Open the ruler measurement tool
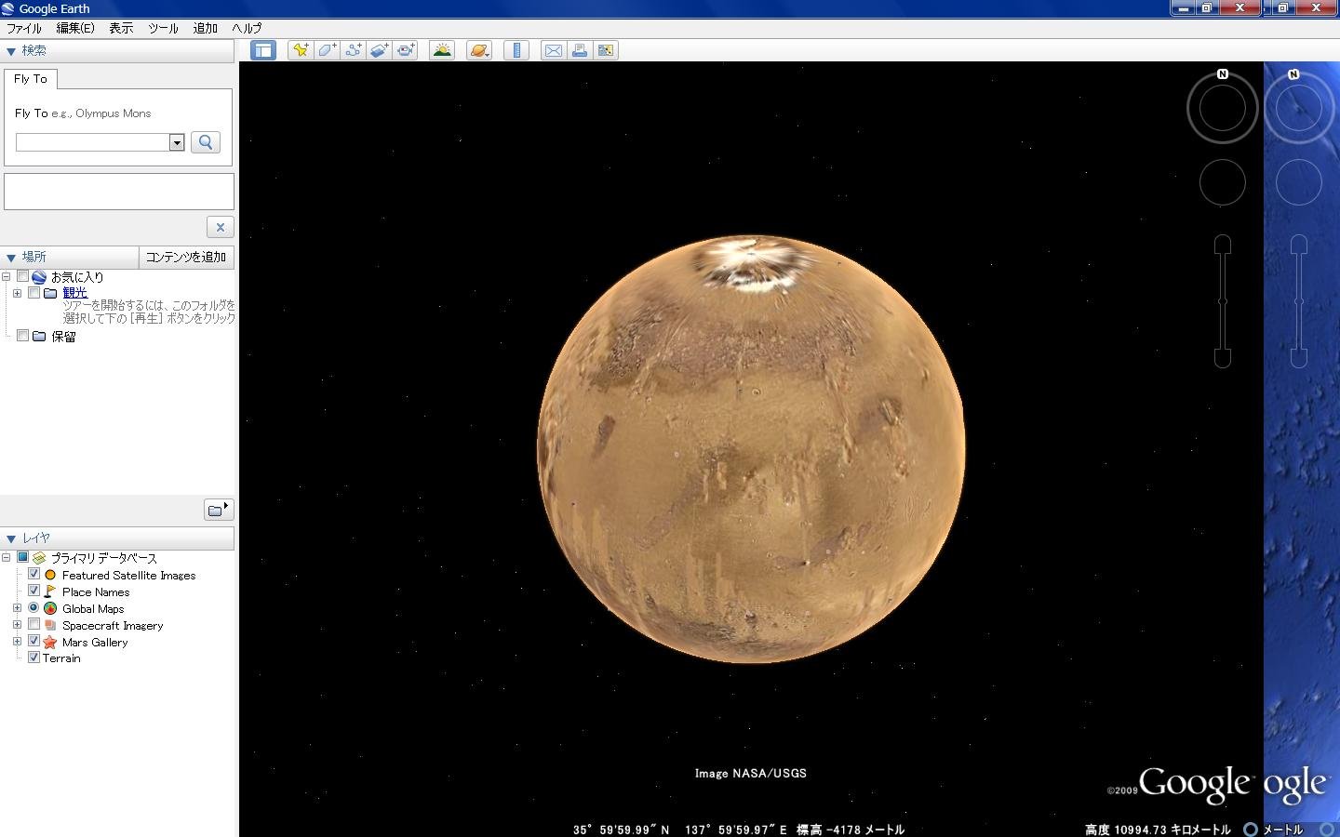 516,50
